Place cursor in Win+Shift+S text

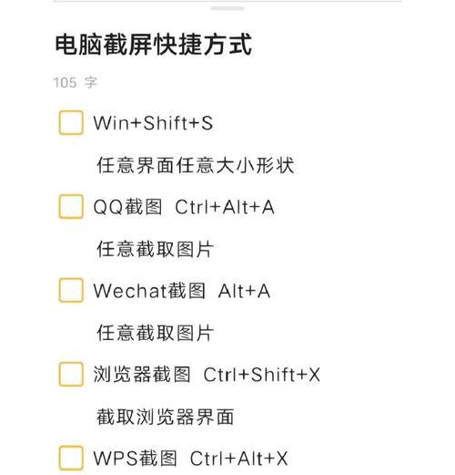point(153,123)
